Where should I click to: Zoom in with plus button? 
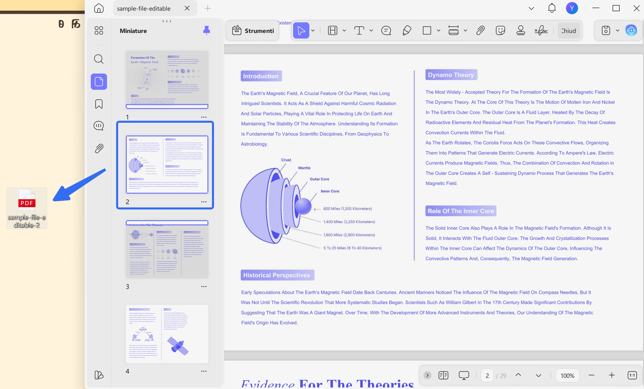612,375
